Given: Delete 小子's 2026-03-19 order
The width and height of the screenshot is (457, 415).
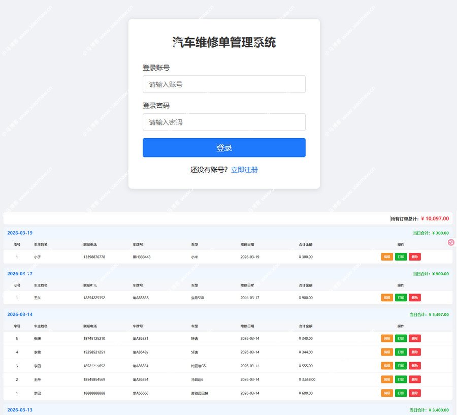Looking at the screenshot, I should coord(415,257).
